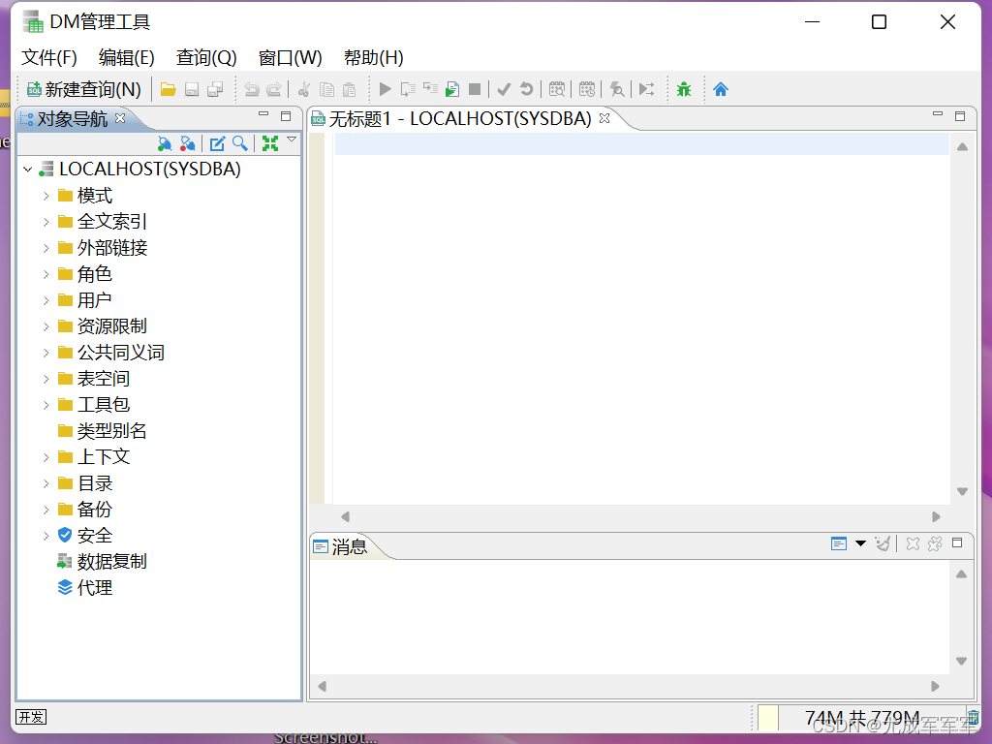
Task: Maximize the 对象导航 panel
Action: point(286,116)
